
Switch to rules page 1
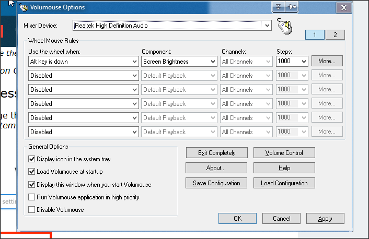pos(315,35)
